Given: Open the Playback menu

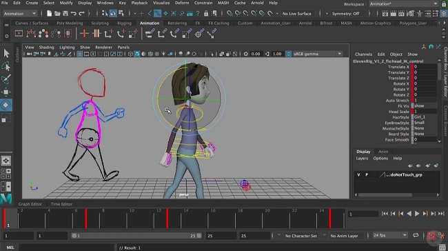Looking at the screenshot, I should tap(139, 3).
